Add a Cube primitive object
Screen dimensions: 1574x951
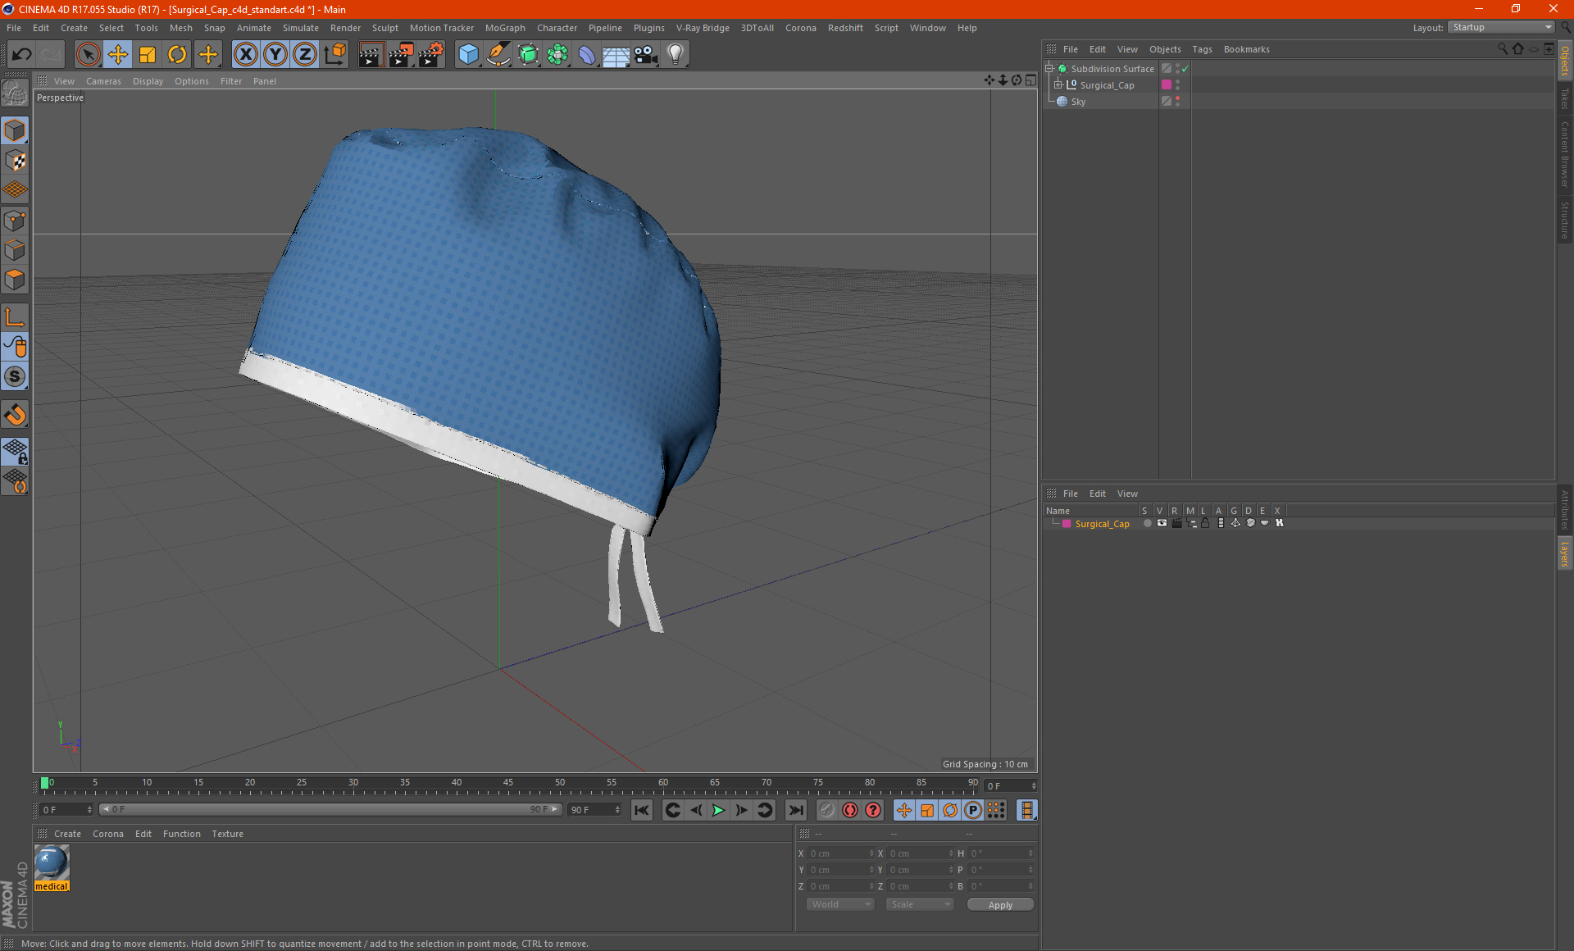468,55
